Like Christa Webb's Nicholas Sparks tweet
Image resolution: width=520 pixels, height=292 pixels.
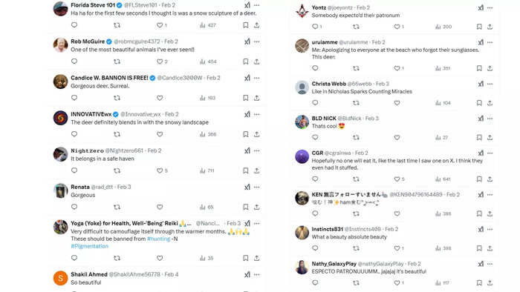pyautogui.click(x=397, y=103)
